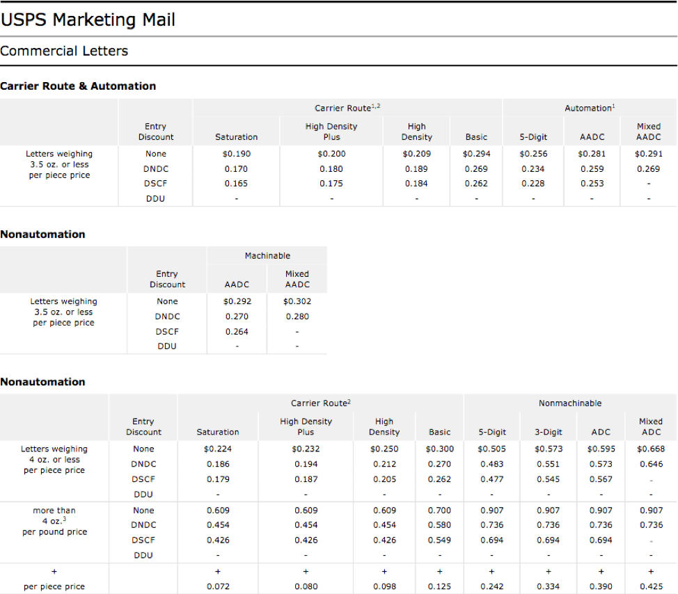Click the 'Commercial Letters' subtitle

click(x=64, y=51)
